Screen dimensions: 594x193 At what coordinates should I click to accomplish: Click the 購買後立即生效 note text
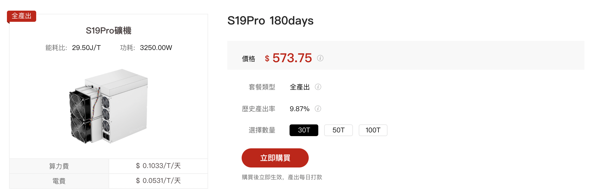282,177
